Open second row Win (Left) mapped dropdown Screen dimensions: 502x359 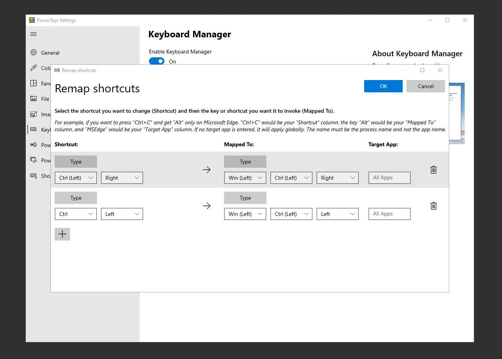(x=245, y=214)
